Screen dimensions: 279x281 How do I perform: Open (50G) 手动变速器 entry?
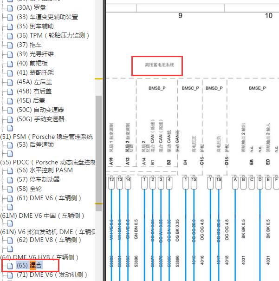[x=40, y=119]
